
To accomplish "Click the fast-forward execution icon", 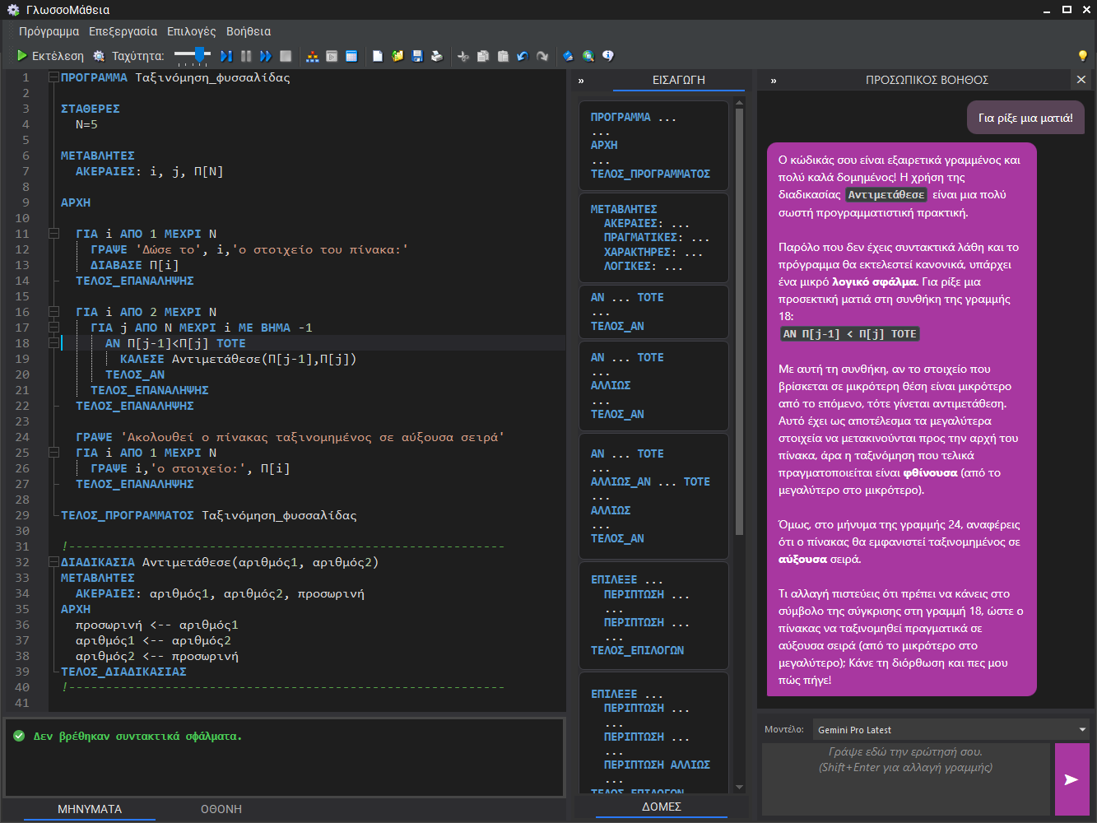I will (265, 56).
